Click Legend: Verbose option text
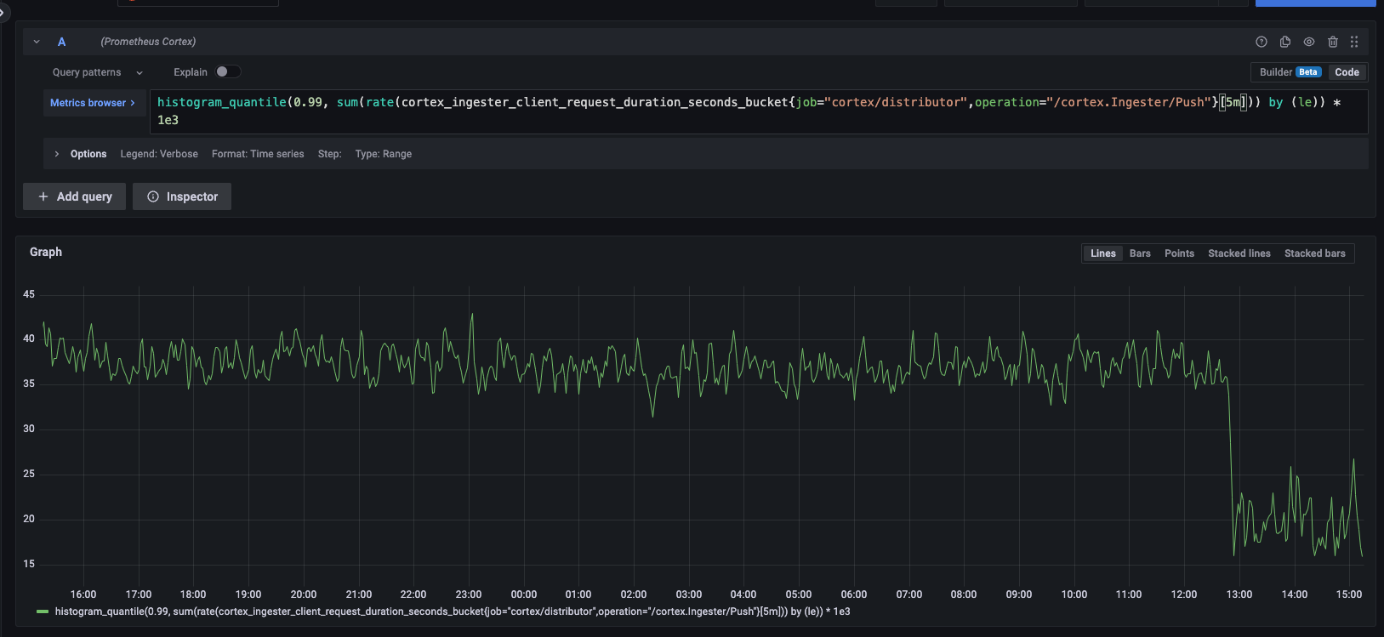Screen dimensions: 1384x637 click(159, 154)
